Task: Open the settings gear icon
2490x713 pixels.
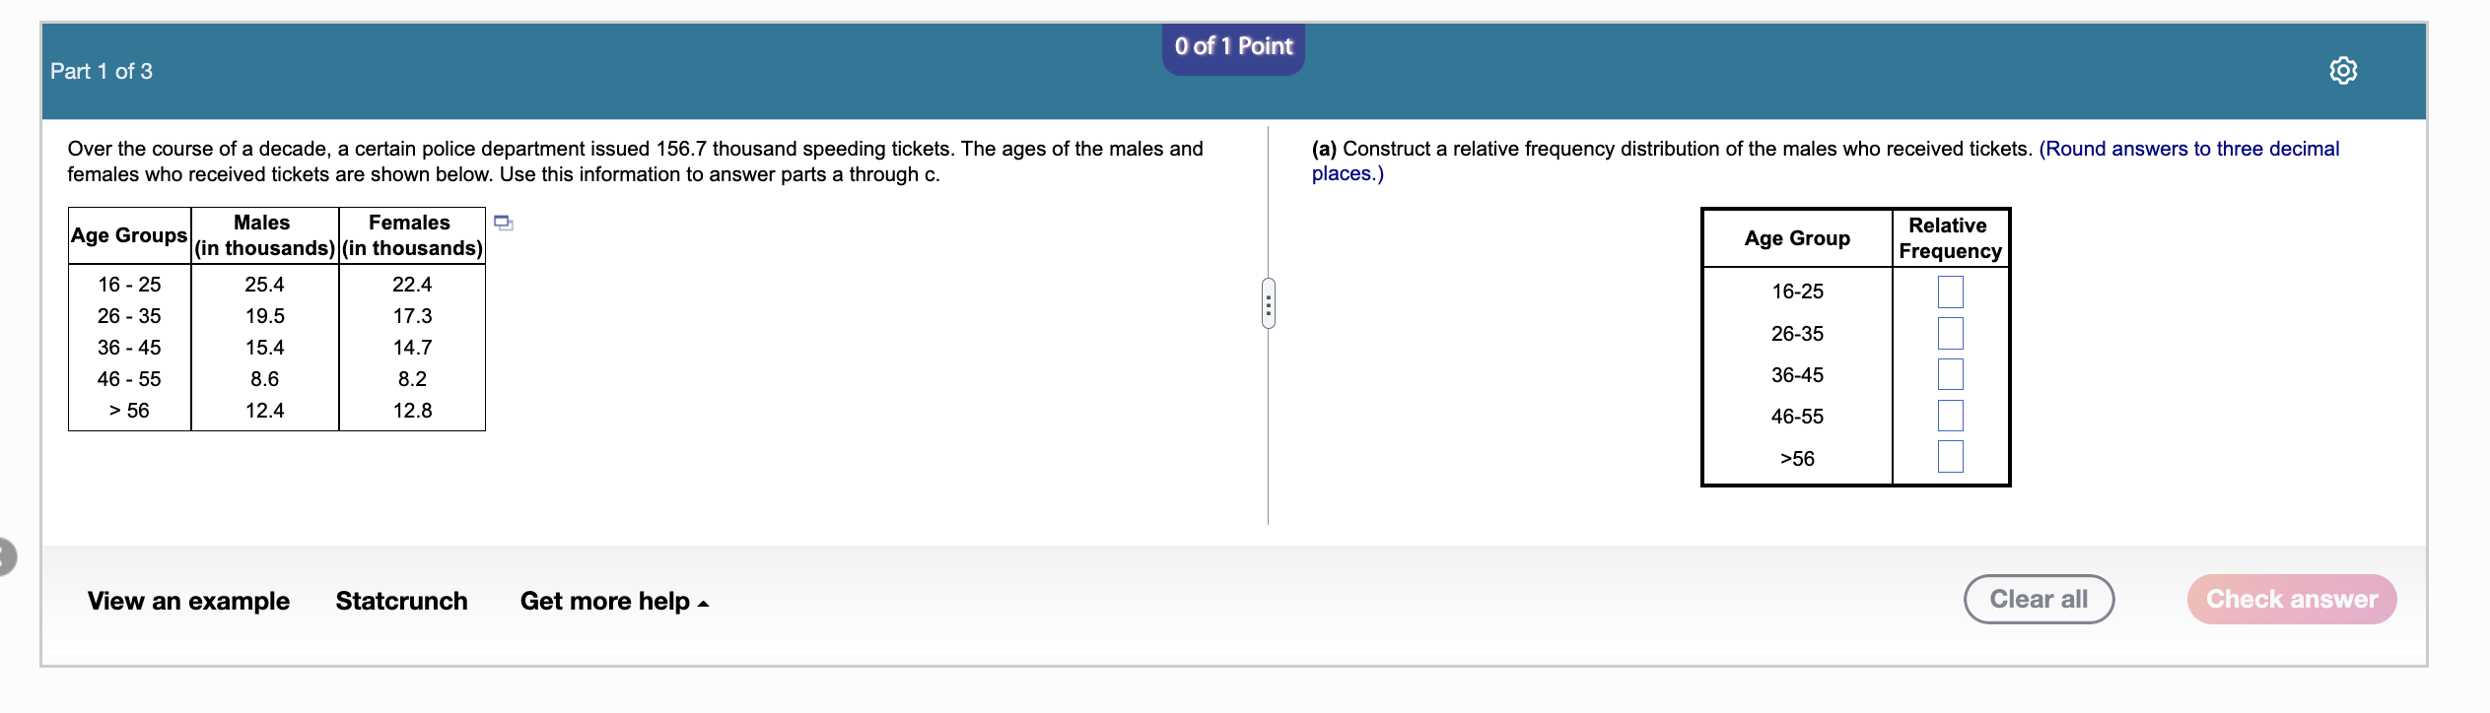Action: tap(2343, 71)
